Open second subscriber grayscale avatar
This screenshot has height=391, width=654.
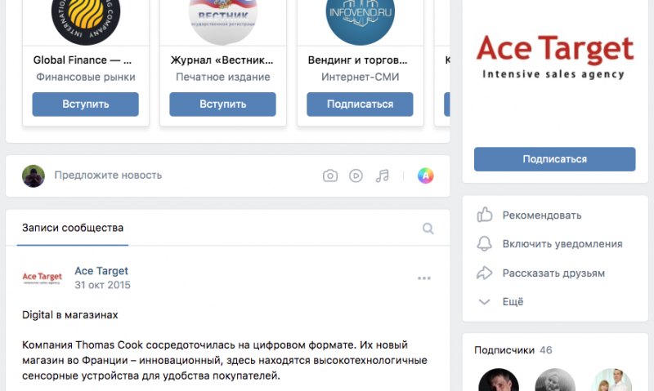click(555, 380)
